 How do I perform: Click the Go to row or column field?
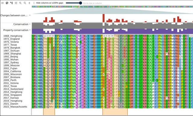click(x=96, y=3)
